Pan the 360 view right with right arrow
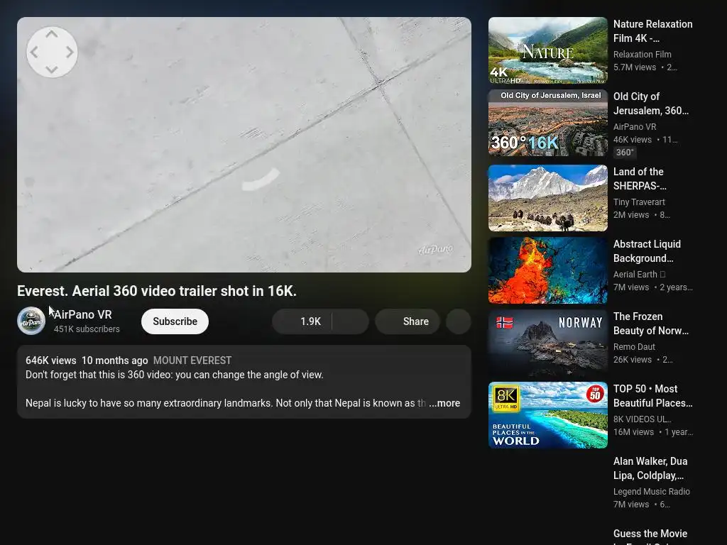Image resolution: width=727 pixels, height=545 pixels. point(70,53)
